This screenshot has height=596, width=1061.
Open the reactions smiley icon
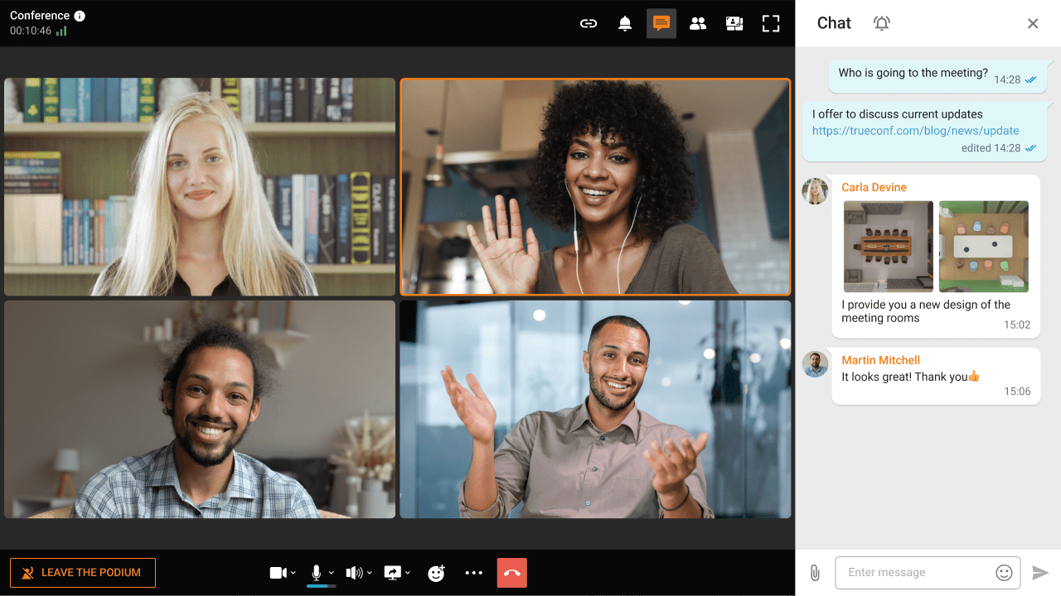(x=436, y=572)
